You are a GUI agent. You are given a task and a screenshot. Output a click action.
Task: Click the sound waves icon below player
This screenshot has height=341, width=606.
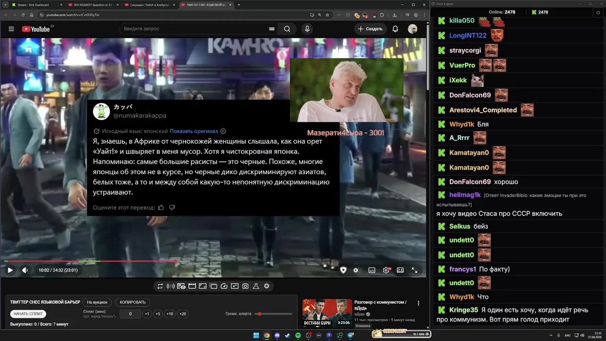coord(170,286)
